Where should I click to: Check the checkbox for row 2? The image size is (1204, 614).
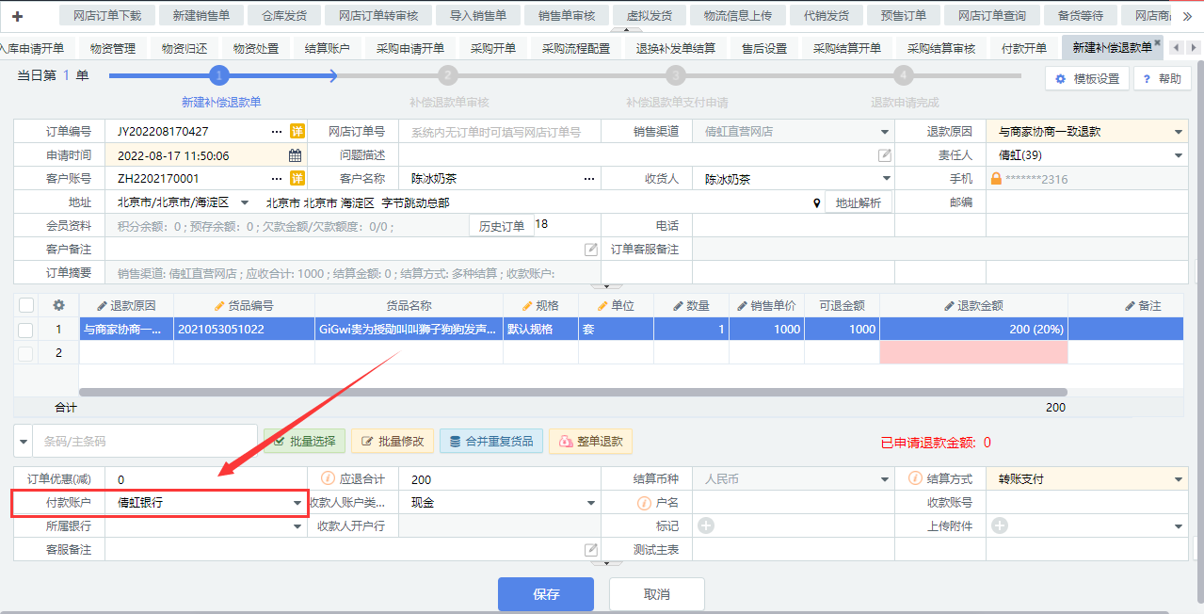click(x=25, y=353)
